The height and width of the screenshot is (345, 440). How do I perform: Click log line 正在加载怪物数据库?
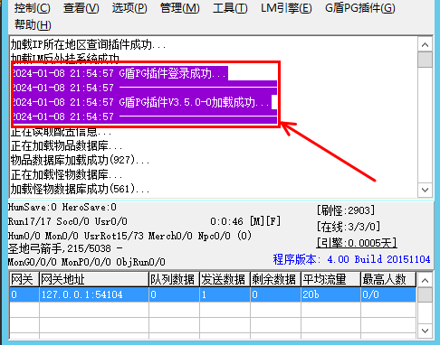[66, 174]
